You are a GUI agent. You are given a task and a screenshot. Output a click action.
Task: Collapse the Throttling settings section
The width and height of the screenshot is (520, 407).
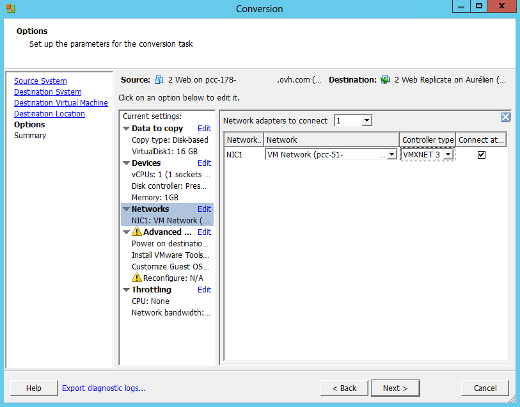127,290
